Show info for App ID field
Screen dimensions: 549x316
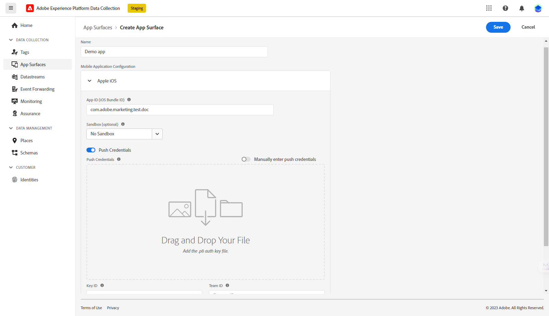pyautogui.click(x=129, y=100)
